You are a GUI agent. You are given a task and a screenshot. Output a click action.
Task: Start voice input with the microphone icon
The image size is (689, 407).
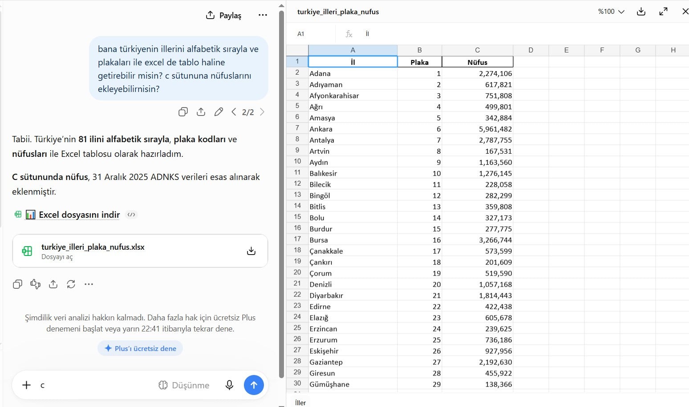[x=229, y=385]
